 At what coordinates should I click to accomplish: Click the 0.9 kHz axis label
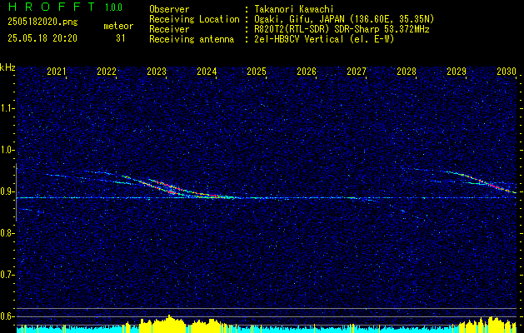tap(7, 191)
